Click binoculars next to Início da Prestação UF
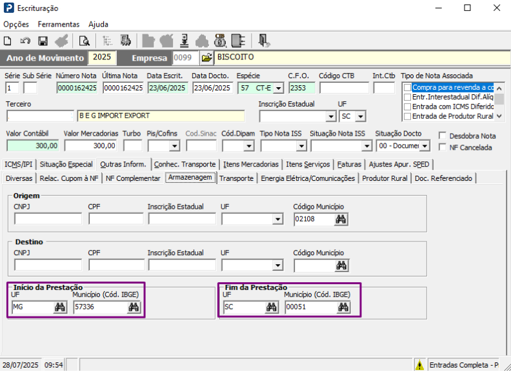This screenshot has width=511, height=374. (x=60, y=307)
